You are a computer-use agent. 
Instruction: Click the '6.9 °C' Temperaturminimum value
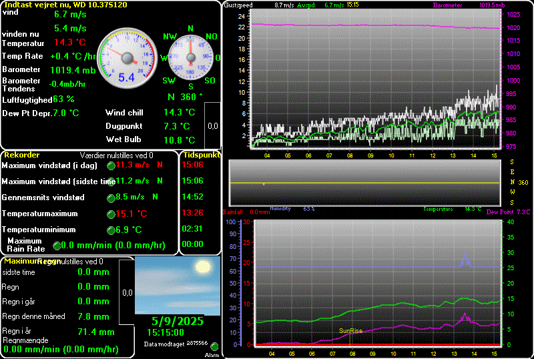(x=128, y=230)
